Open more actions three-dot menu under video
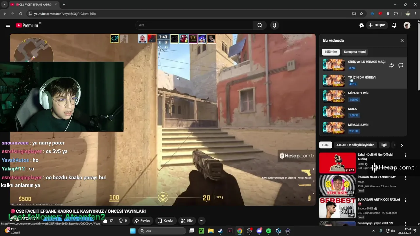Screen dimensions: 420x236 [x=202, y=221]
